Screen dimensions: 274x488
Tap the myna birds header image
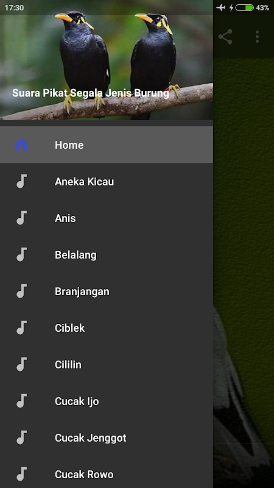pos(107,60)
